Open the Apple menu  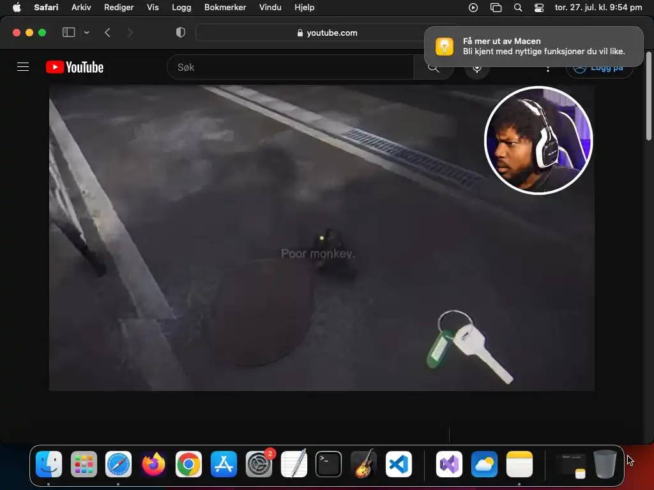pos(16,7)
